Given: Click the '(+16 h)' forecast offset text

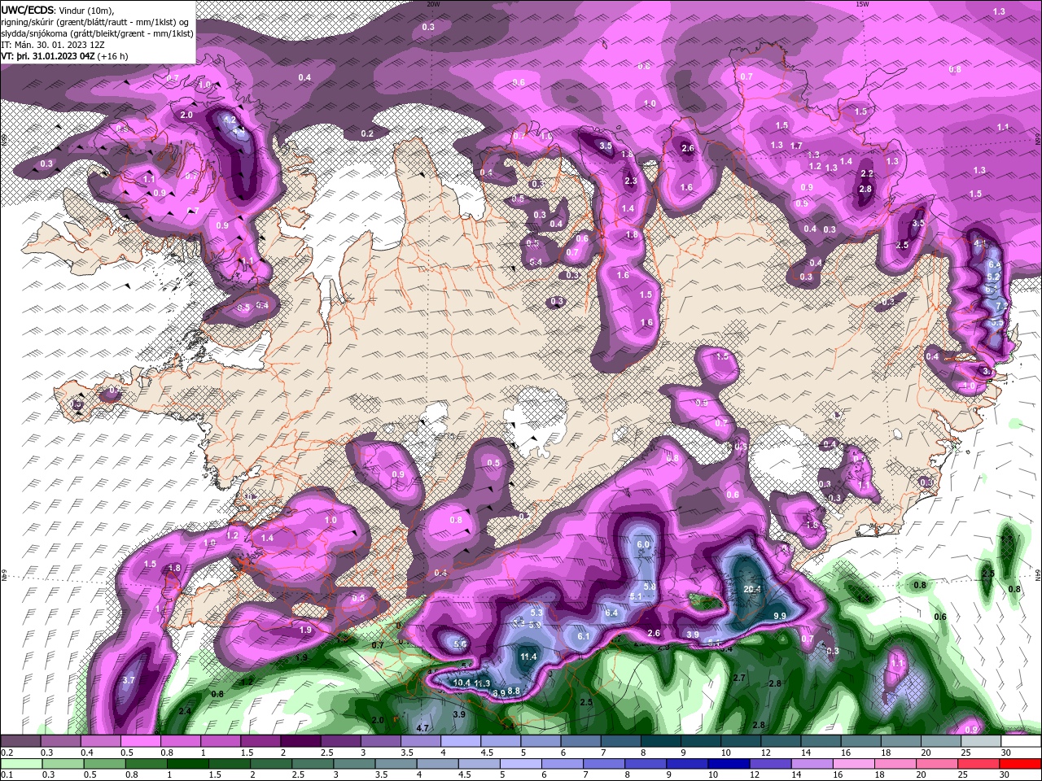Looking at the screenshot, I should pos(113,56).
